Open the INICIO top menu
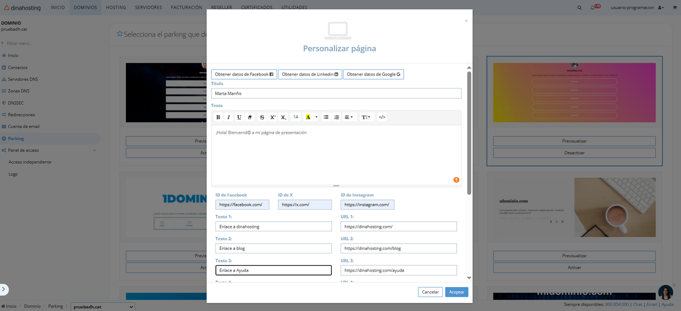This screenshot has width=681, height=311. (x=58, y=8)
